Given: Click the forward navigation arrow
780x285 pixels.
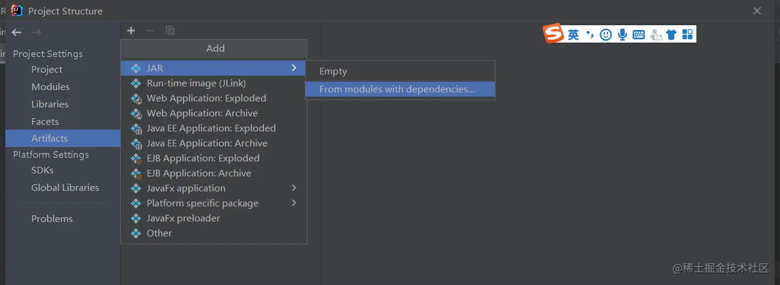Looking at the screenshot, I should click(36, 32).
